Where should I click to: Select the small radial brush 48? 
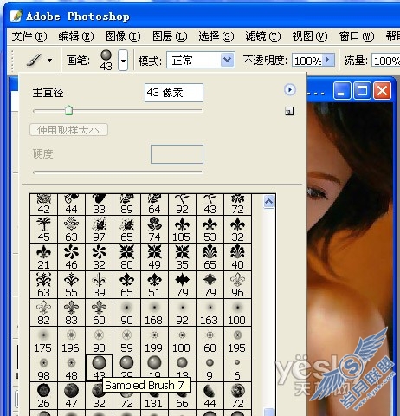pyautogui.click(x=71, y=368)
